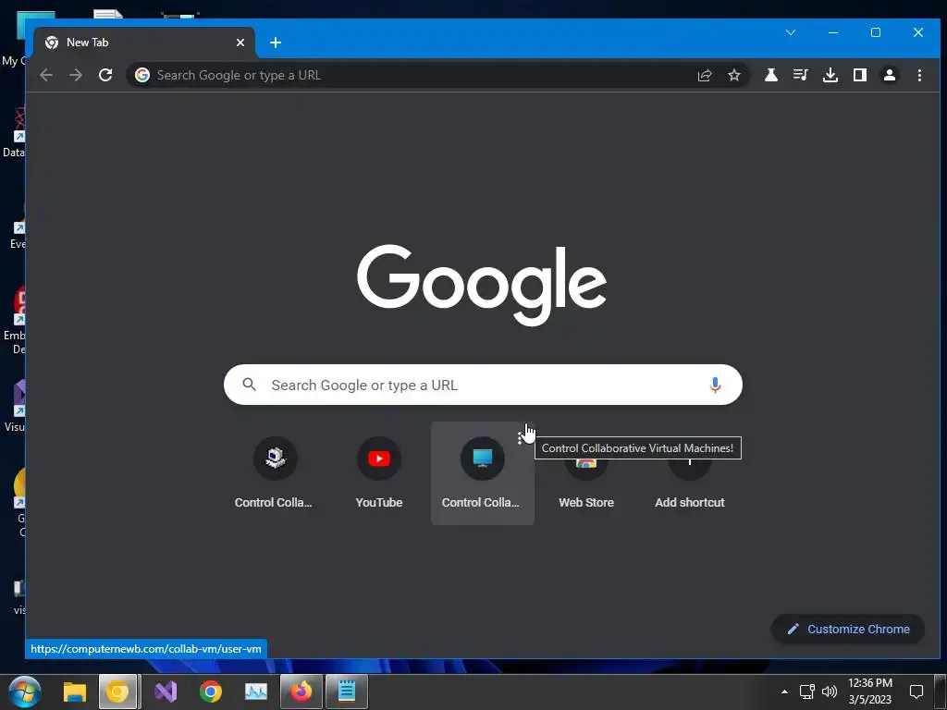Share this page using the share icon

click(705, 75)
